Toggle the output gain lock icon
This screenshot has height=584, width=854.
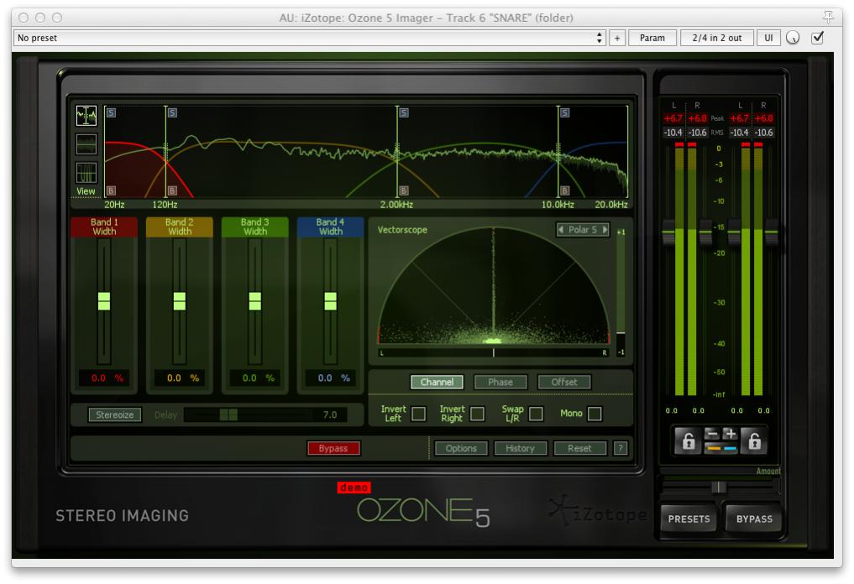[x=754, y=441]
